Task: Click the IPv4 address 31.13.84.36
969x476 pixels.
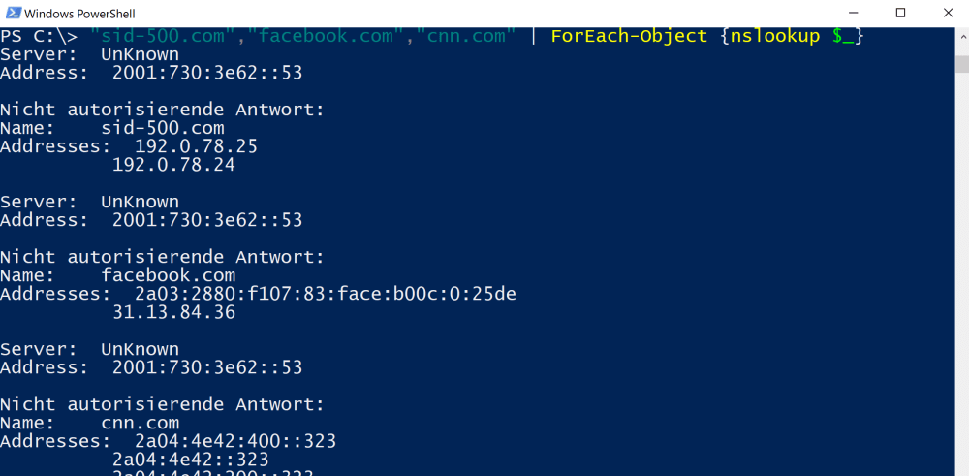Action: tap(173, 312)
